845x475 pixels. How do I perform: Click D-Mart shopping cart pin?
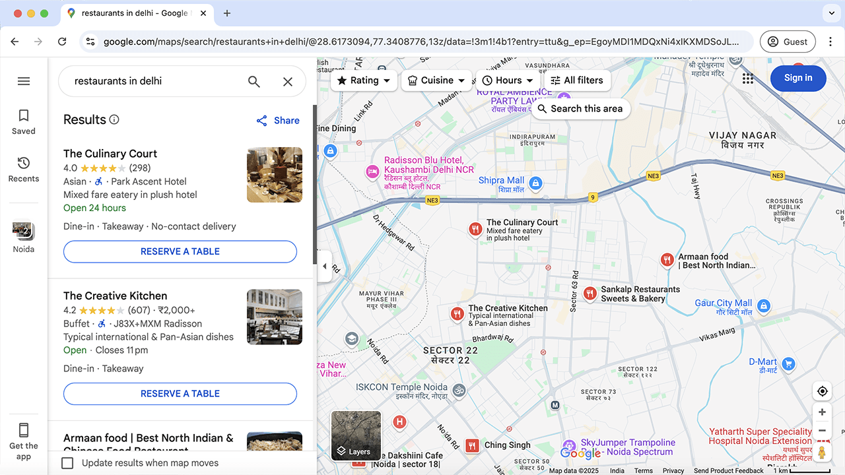(788, 364)
